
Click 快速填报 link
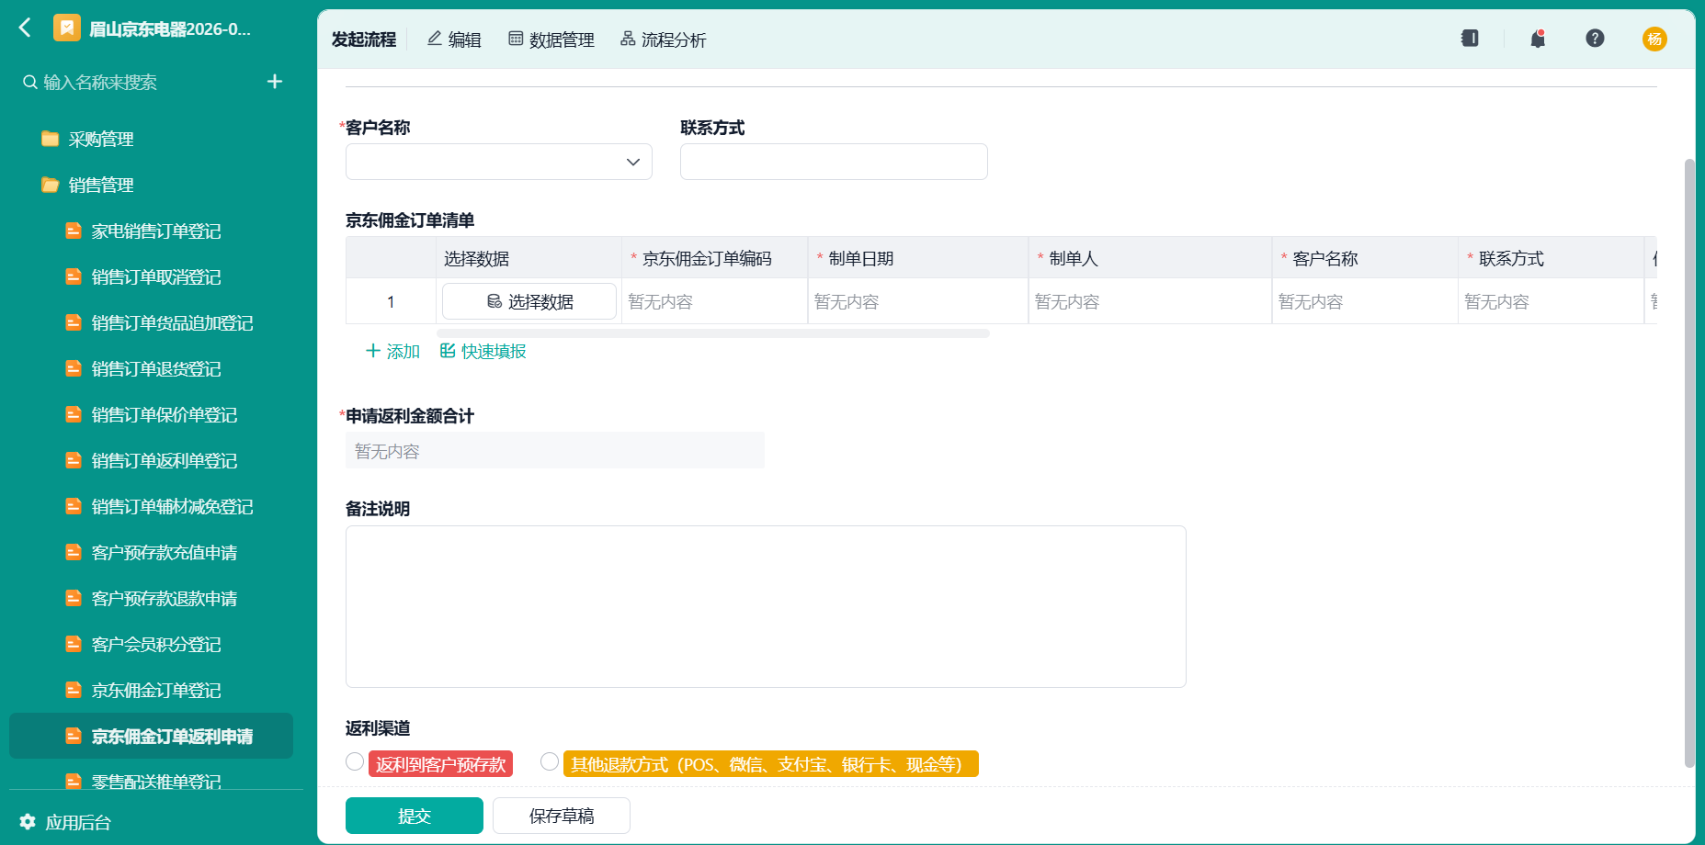pos(483,351)
